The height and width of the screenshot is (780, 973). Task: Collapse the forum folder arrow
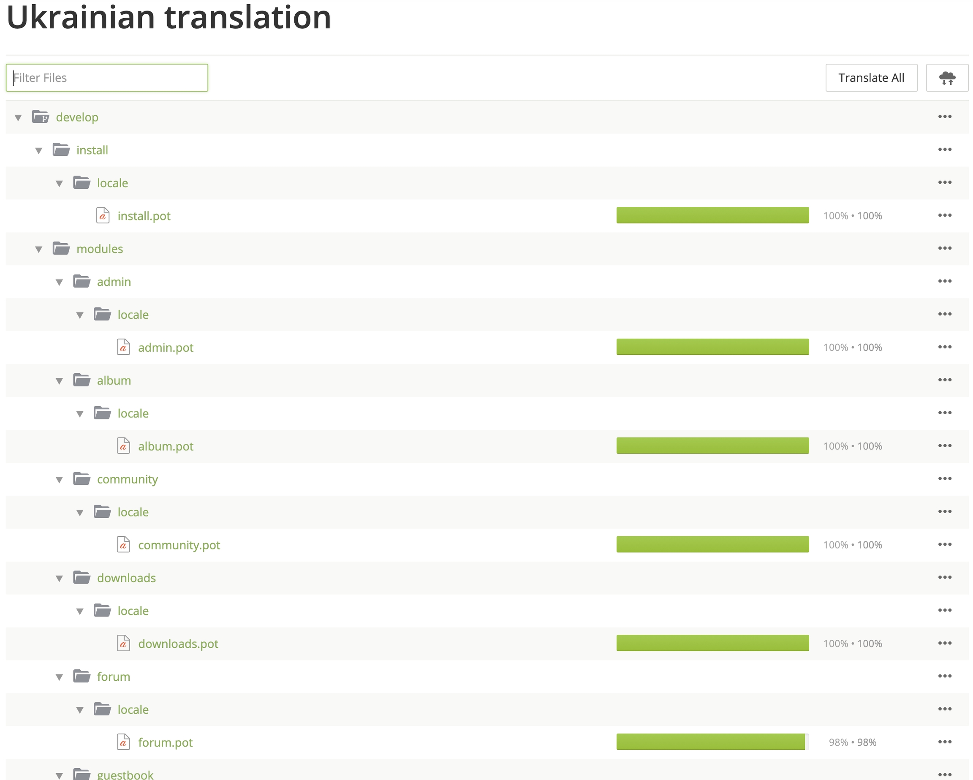tap(59, 677)
